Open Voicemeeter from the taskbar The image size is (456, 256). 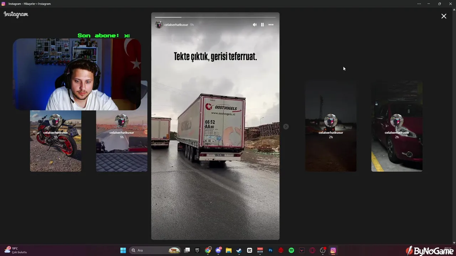[260, 250]
